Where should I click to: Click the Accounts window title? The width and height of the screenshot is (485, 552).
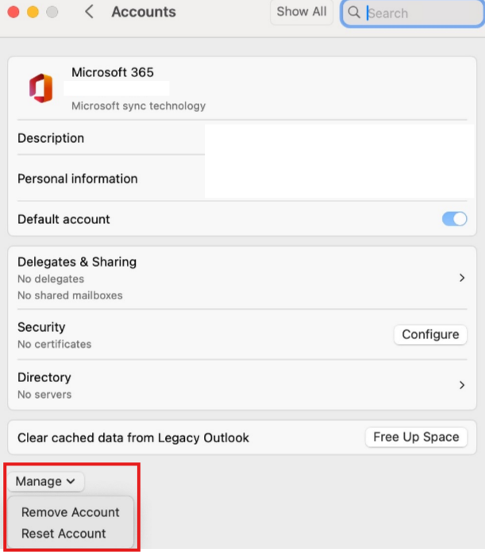point(144,12)
